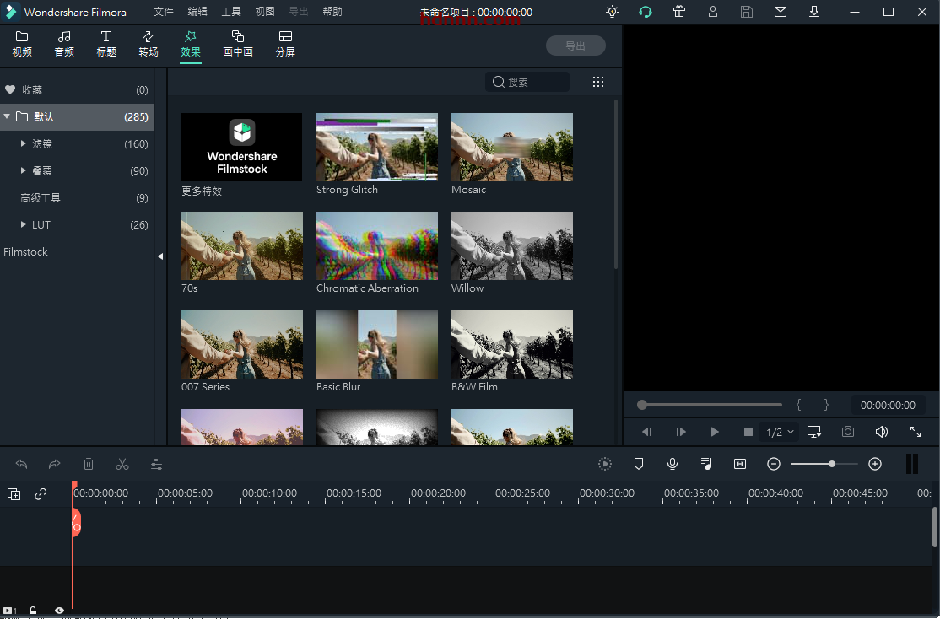940x619 pixels.
Task: Select the B&W Film effect thumbnail
Action: 512,345
